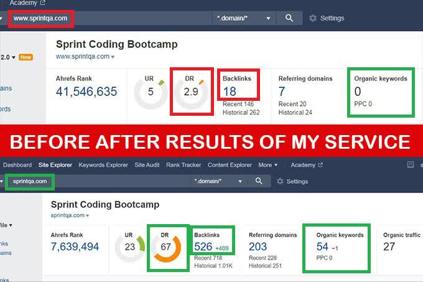The width and height of the screenshot is (423, 282).
Task: Click Organic traffic value 27
Action: tap(389, 247)
